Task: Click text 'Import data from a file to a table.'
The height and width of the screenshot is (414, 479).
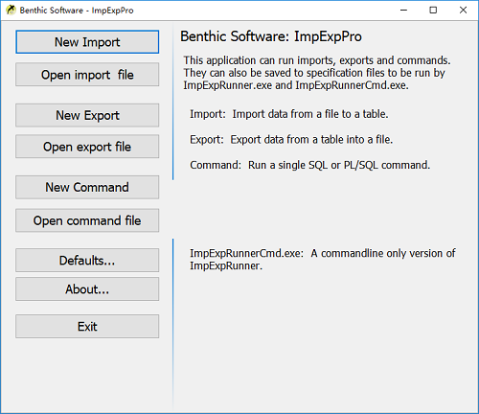Action: 310,114
